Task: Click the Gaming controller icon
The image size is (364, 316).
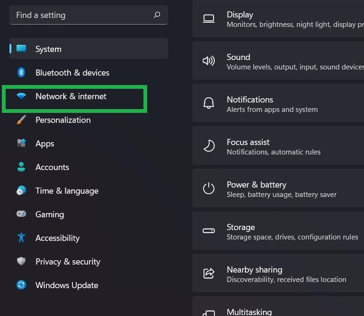Action: [x=21, y=214]
